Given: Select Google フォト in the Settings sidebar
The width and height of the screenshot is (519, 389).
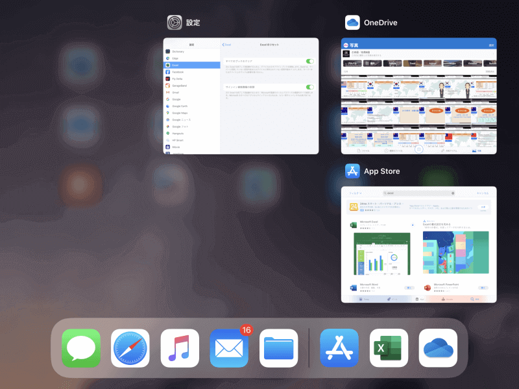Looking at the screenshot, I should 191,126.
